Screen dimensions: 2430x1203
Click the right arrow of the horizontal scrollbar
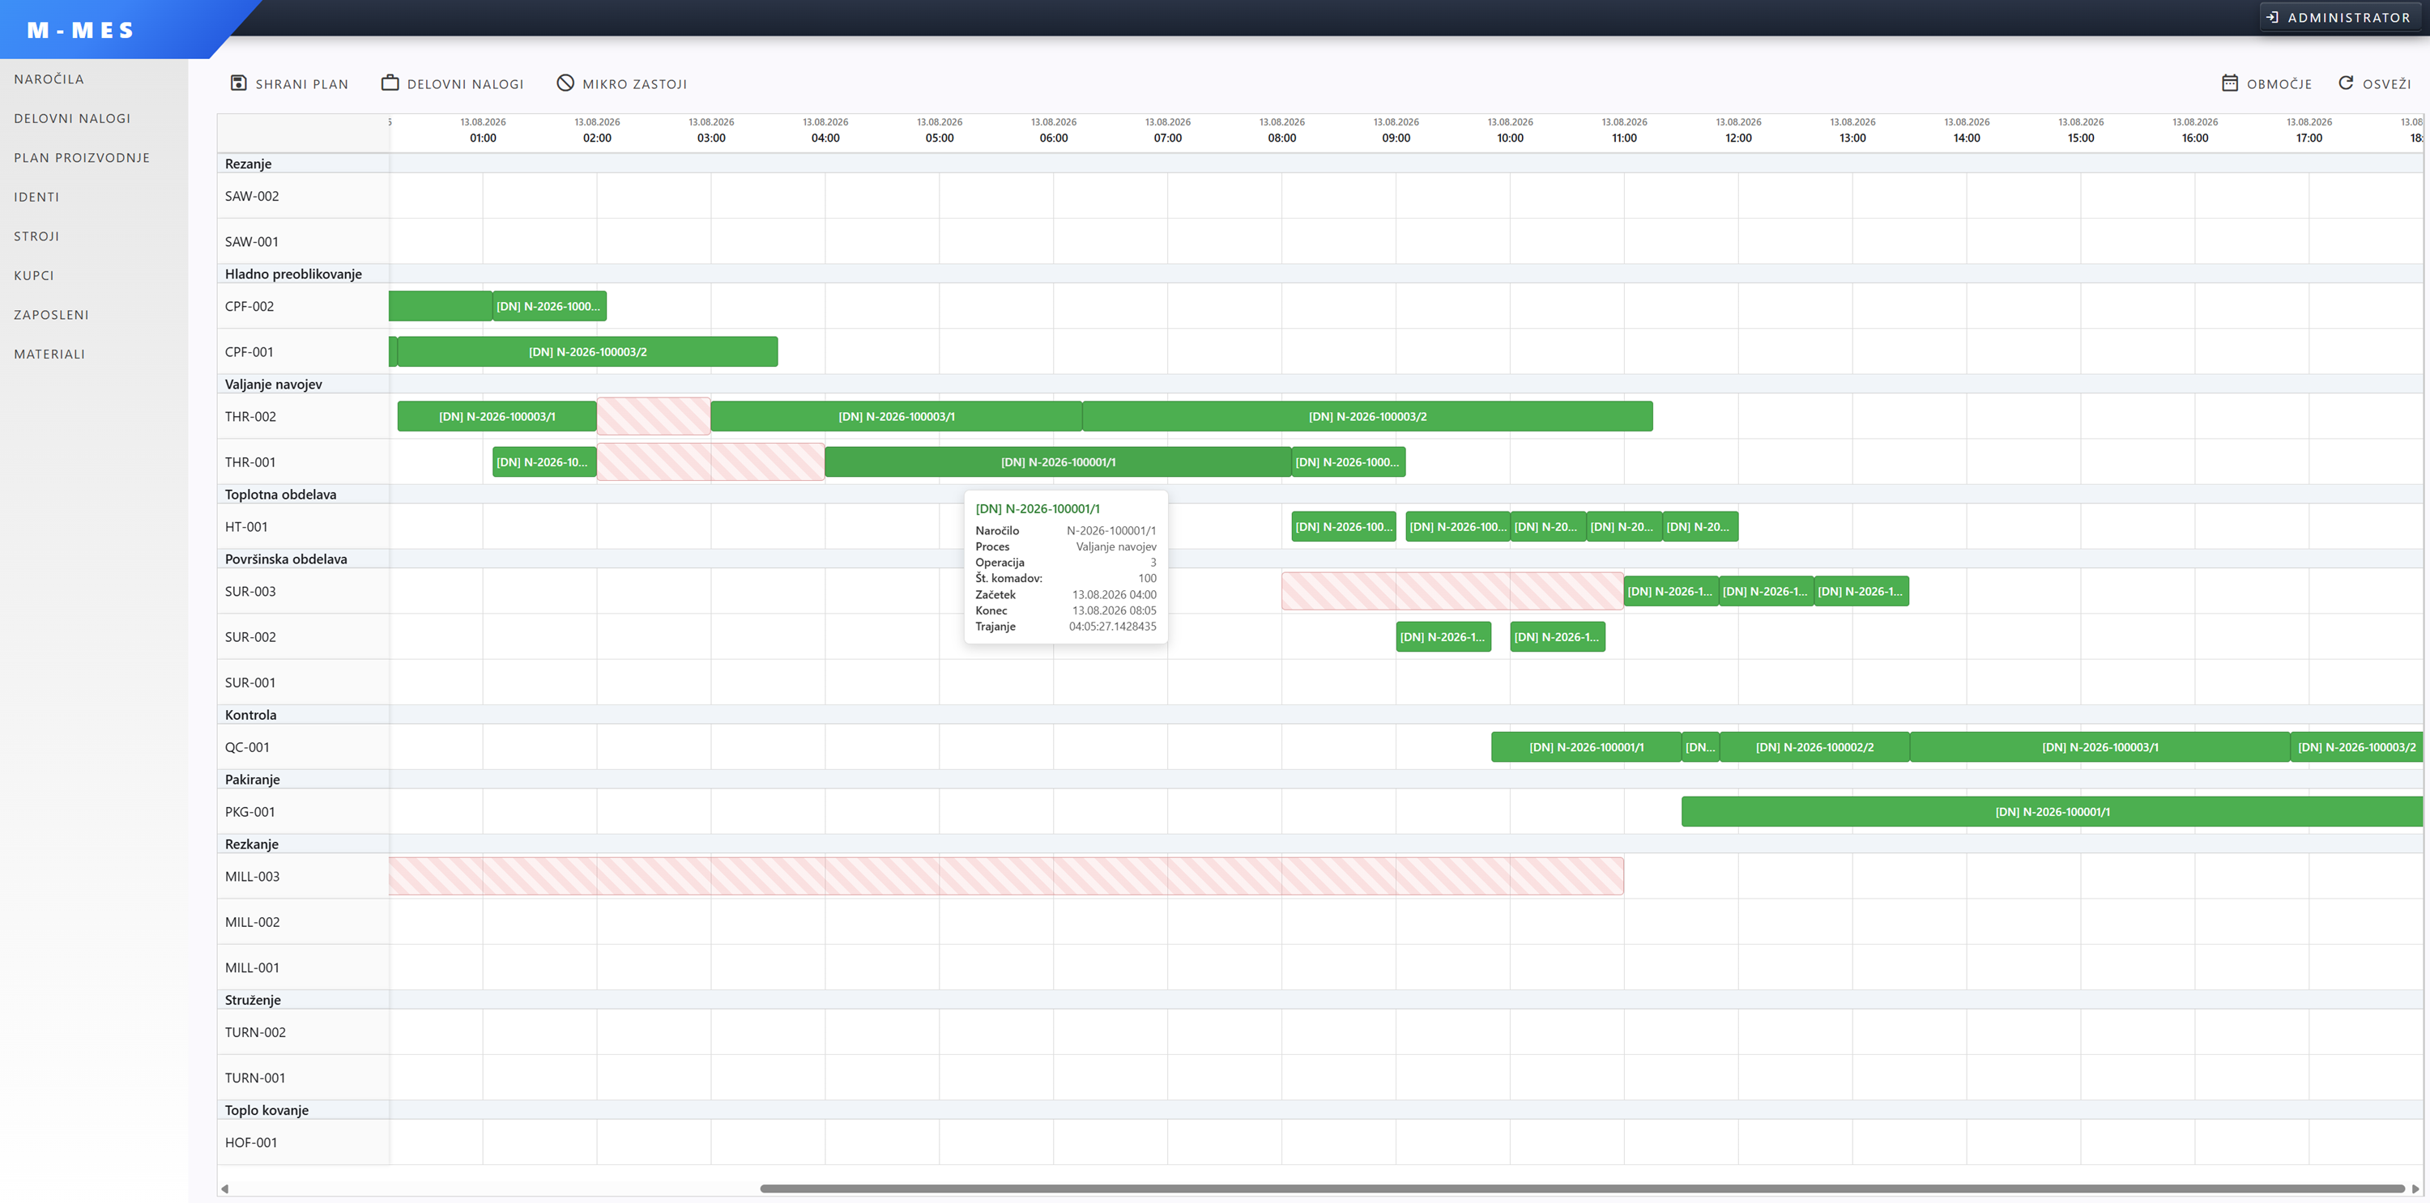coord(2416,1189)
